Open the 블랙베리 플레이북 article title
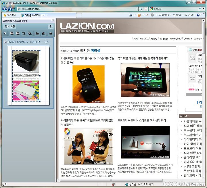This screenshot has width=207, height=188. tap(143, 58)
